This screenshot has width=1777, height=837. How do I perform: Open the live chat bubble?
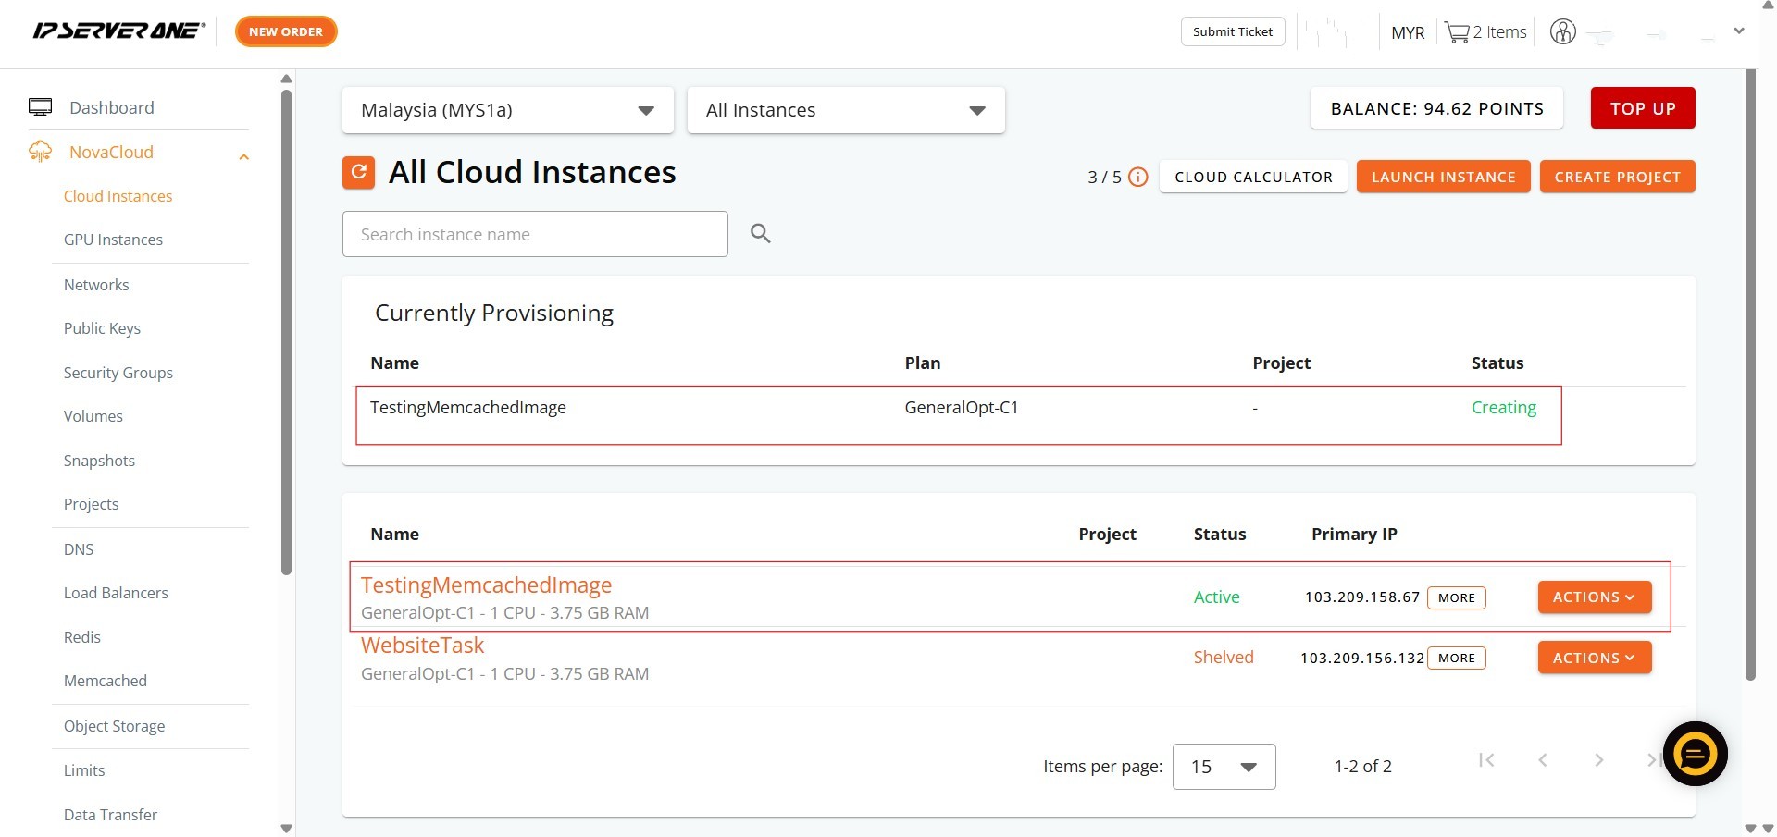(x=1694, y=754)
